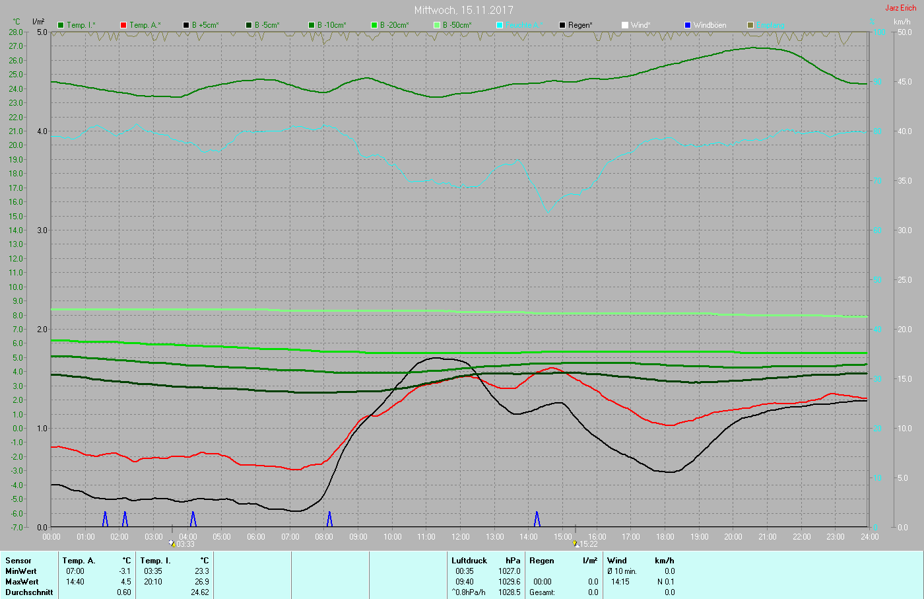Screen dimensions: 924x599
Task: Select the Regen* legend label
Action: click(x=581, y=25)
